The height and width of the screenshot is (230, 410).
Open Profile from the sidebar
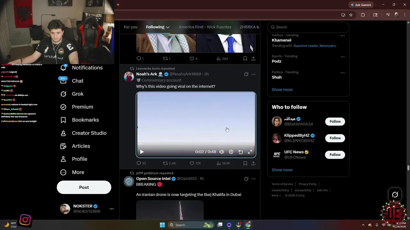pyautogui.click(x=74, y=159)
